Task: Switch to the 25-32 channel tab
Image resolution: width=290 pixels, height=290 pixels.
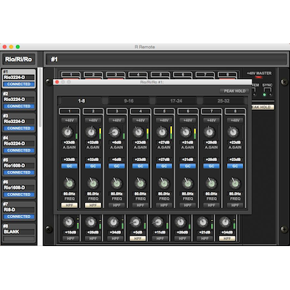Action: click(x=223, y=101)
